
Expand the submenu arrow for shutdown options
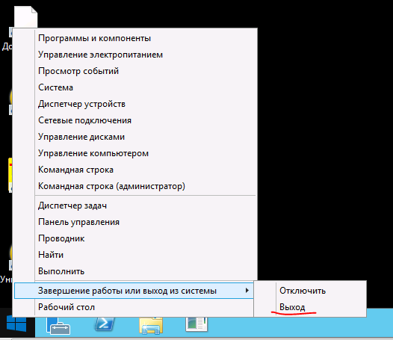[247, 291]
